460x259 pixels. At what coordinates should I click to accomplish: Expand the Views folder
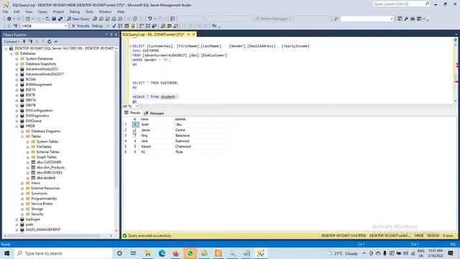point(22,183)
